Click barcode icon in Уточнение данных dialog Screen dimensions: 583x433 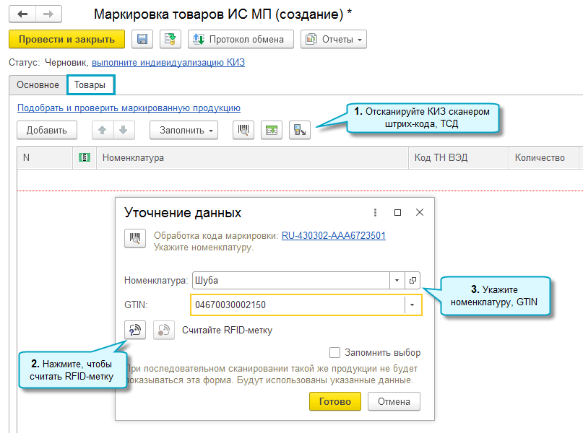coord(135,238)
